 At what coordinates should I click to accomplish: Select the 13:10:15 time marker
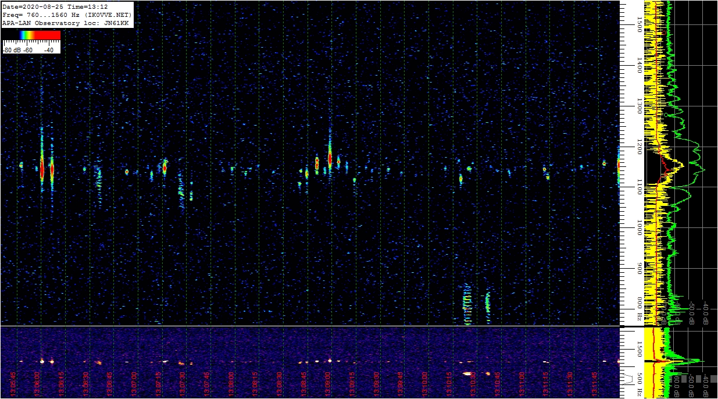[449, 384]
